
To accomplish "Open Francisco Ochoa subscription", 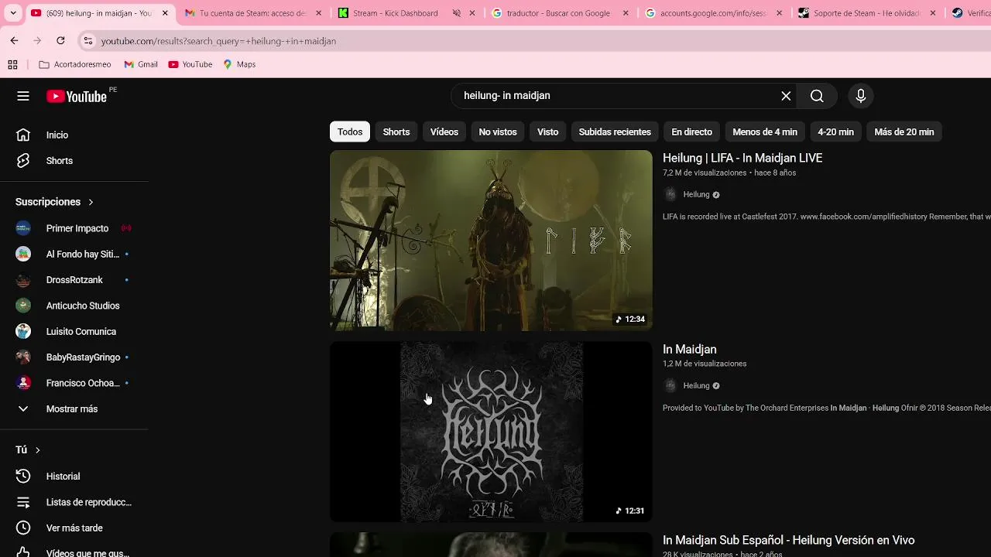I will [74, 383].
